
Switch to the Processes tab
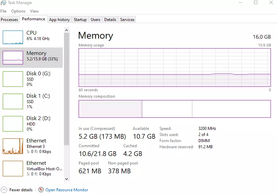coord(9,20)
